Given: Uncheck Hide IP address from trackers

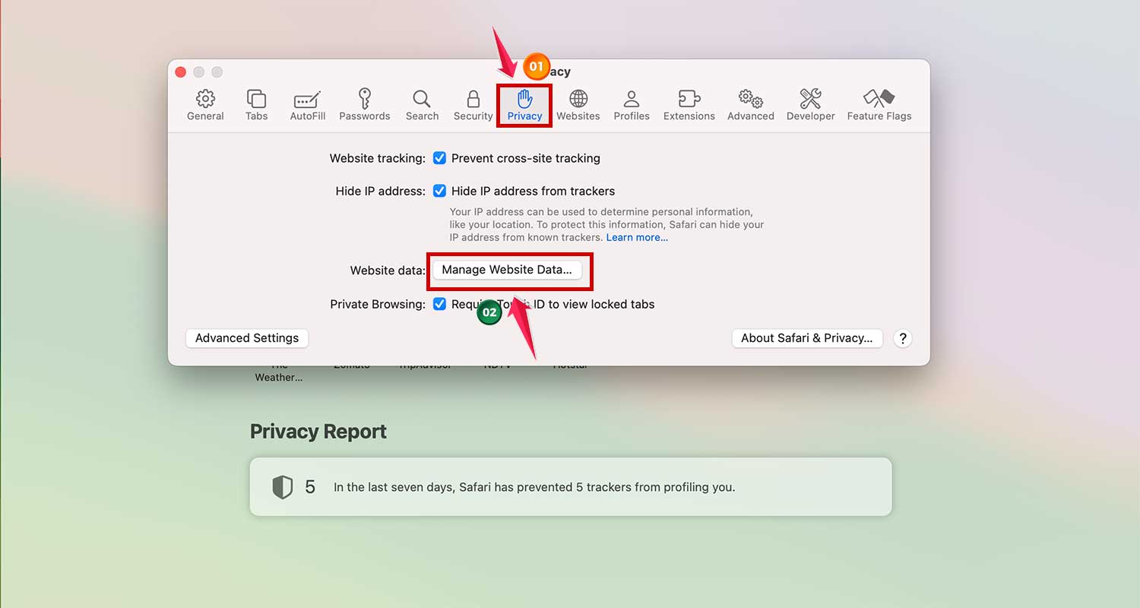Looking at the screenshot, I should coord(439,191).
